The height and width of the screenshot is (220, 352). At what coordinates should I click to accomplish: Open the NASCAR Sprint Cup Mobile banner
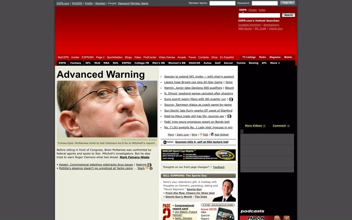[198, 155]
